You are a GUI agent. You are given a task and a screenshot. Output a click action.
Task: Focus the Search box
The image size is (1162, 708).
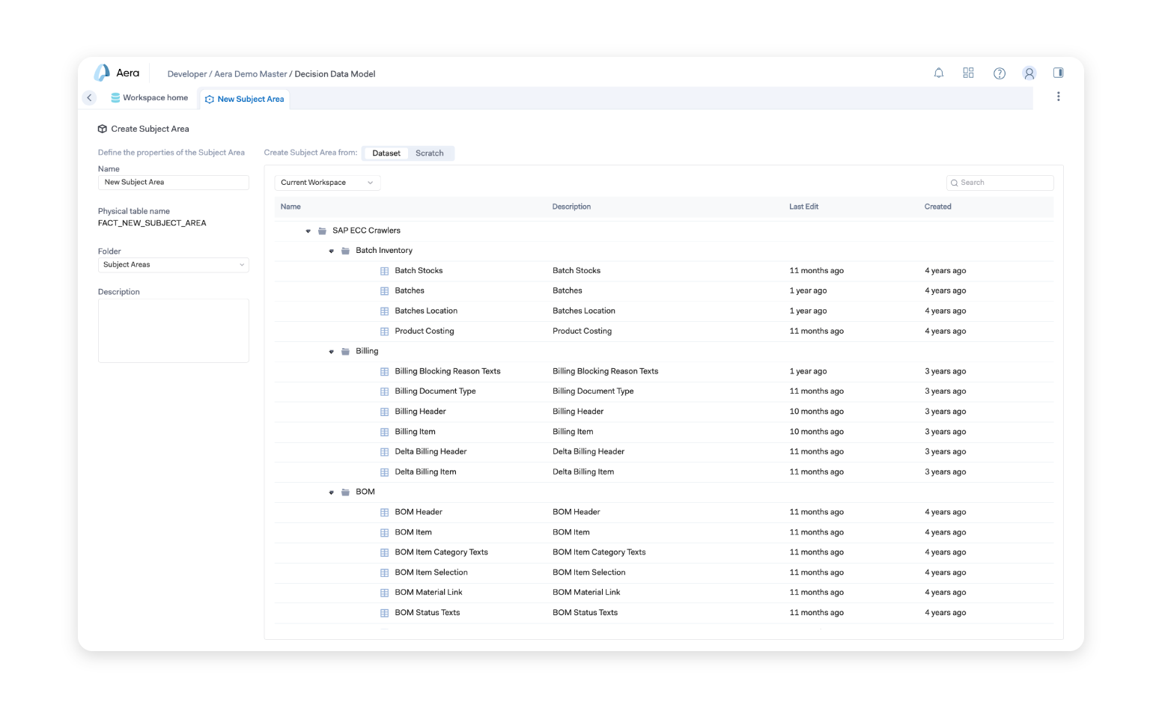click(x=1000, y=183)
